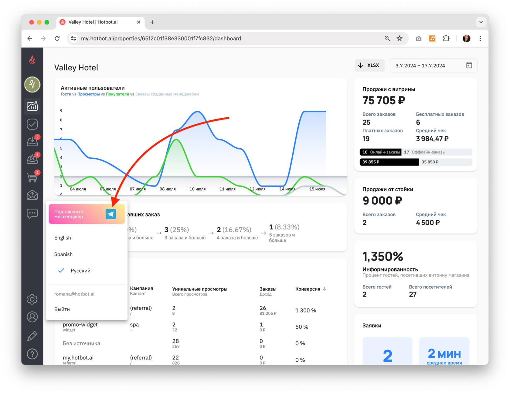
Task: Expand the browser tab list chevron
Action: click(x=481, y=22)
